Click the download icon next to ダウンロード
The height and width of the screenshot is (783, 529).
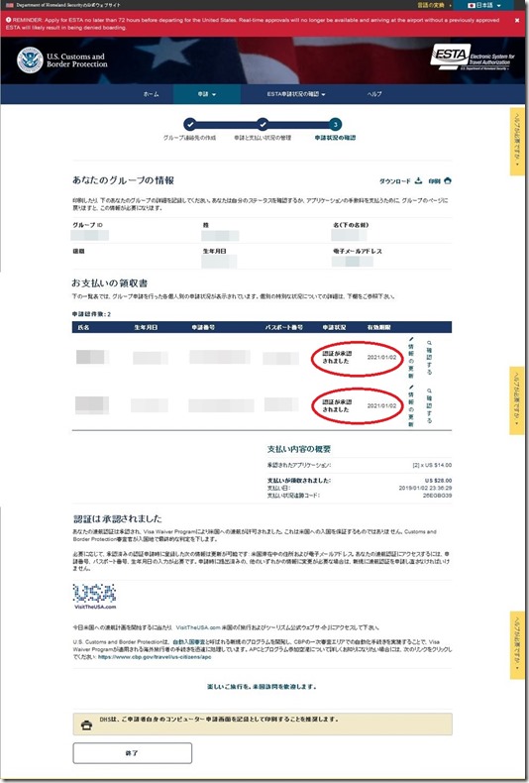coord(418,180)
